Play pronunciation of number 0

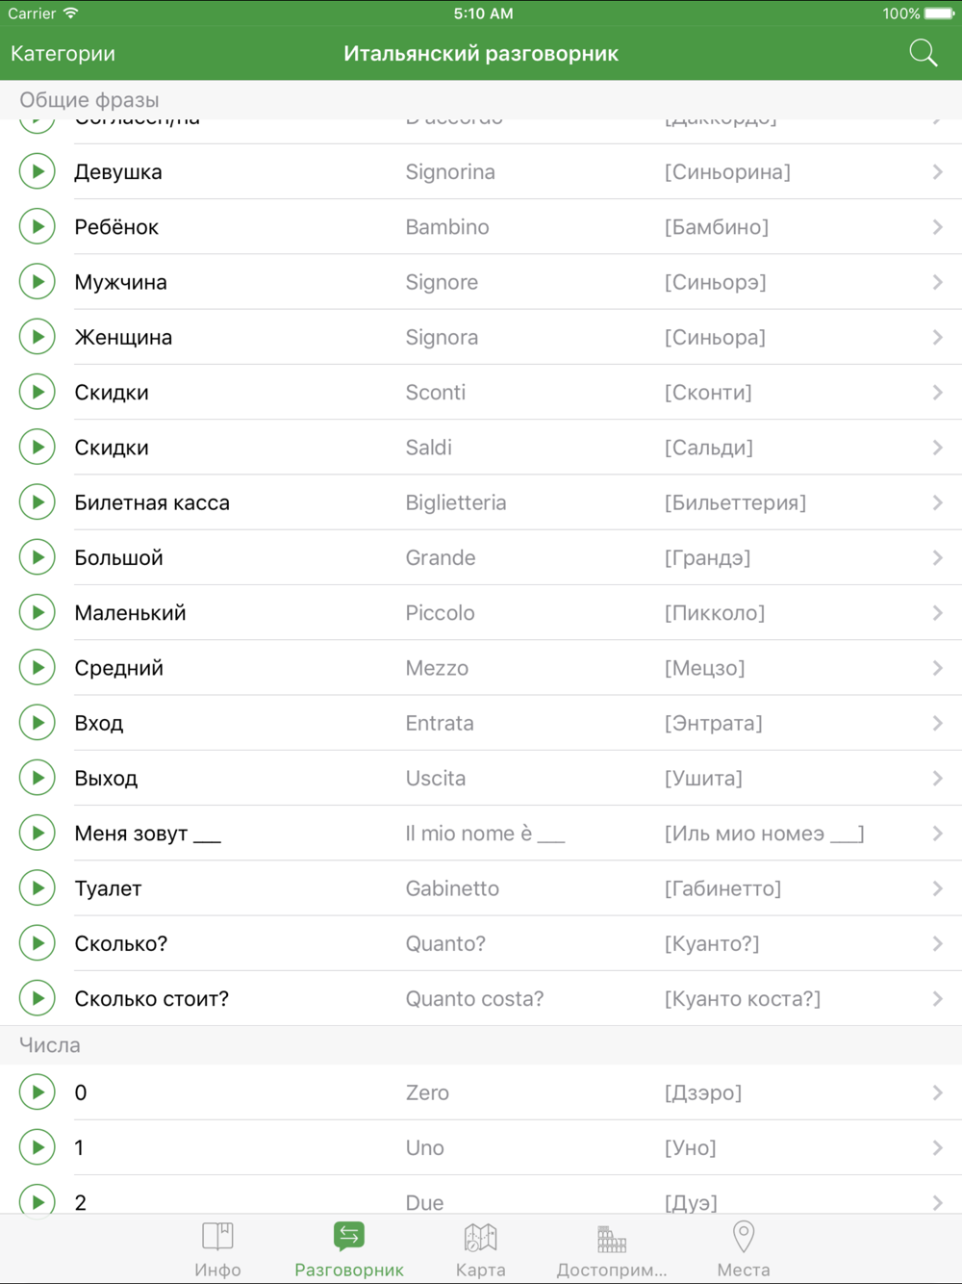click(x=38, y=1091)
